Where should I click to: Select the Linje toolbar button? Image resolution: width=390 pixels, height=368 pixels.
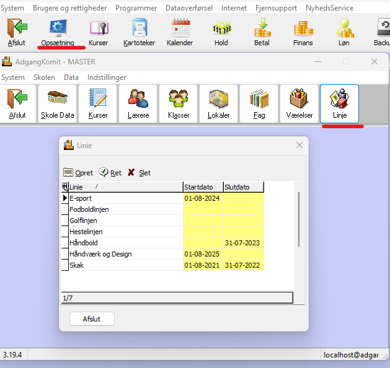[340, 104]
